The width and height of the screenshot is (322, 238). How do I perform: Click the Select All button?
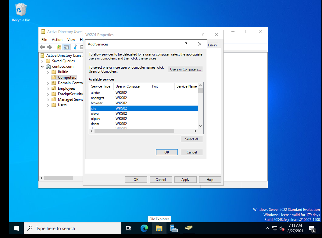[192, 139]
